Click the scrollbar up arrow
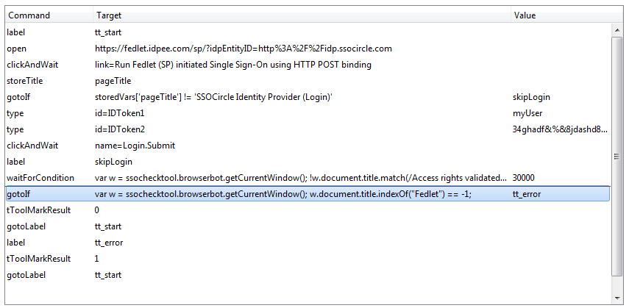Viewport: 629px width, 308px height. (616, 29)
